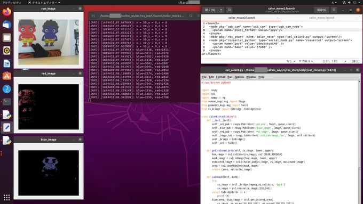The height and width of the screenshot is (204, 363).
Task: Click the <launch> first line in gedit
Action: 212,23
